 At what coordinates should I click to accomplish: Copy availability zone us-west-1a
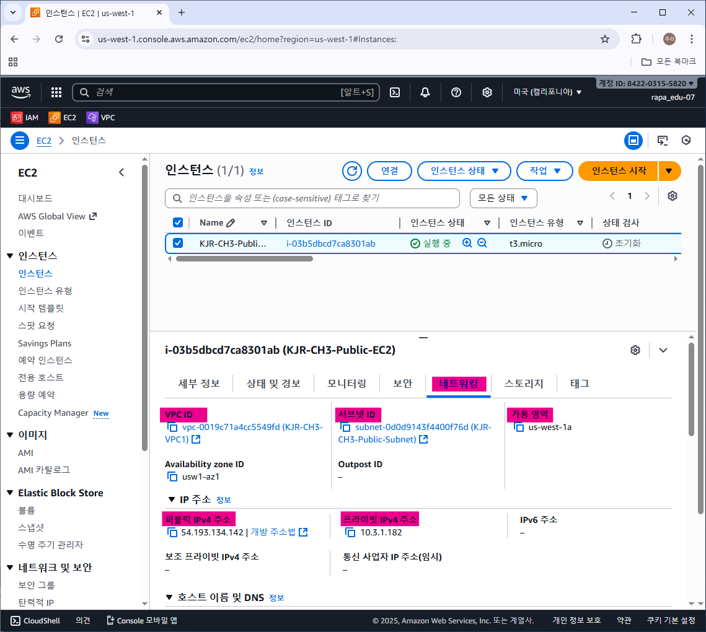pos(519,427)
